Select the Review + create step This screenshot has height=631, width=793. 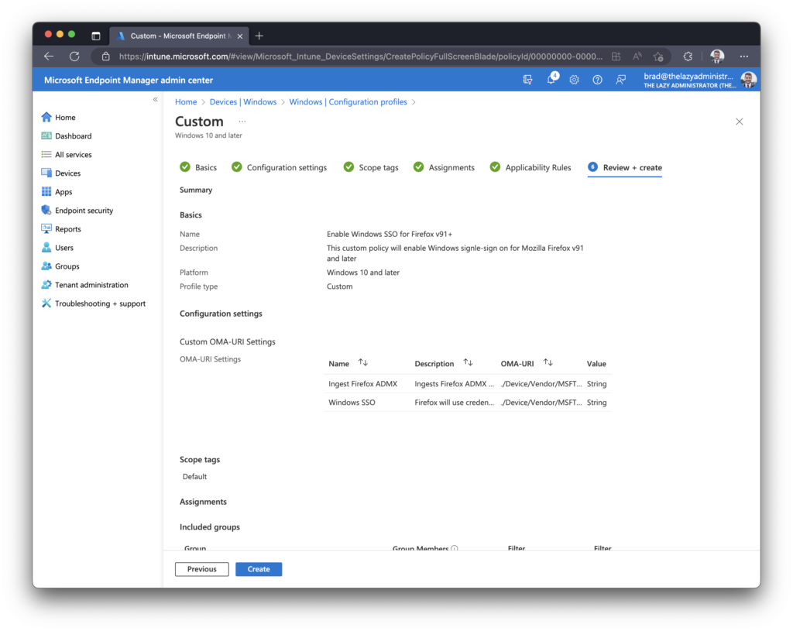(625, 167)
